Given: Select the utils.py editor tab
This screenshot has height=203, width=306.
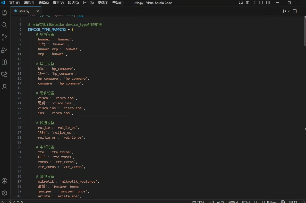Looking at the screenshot, I should point(24,11).
